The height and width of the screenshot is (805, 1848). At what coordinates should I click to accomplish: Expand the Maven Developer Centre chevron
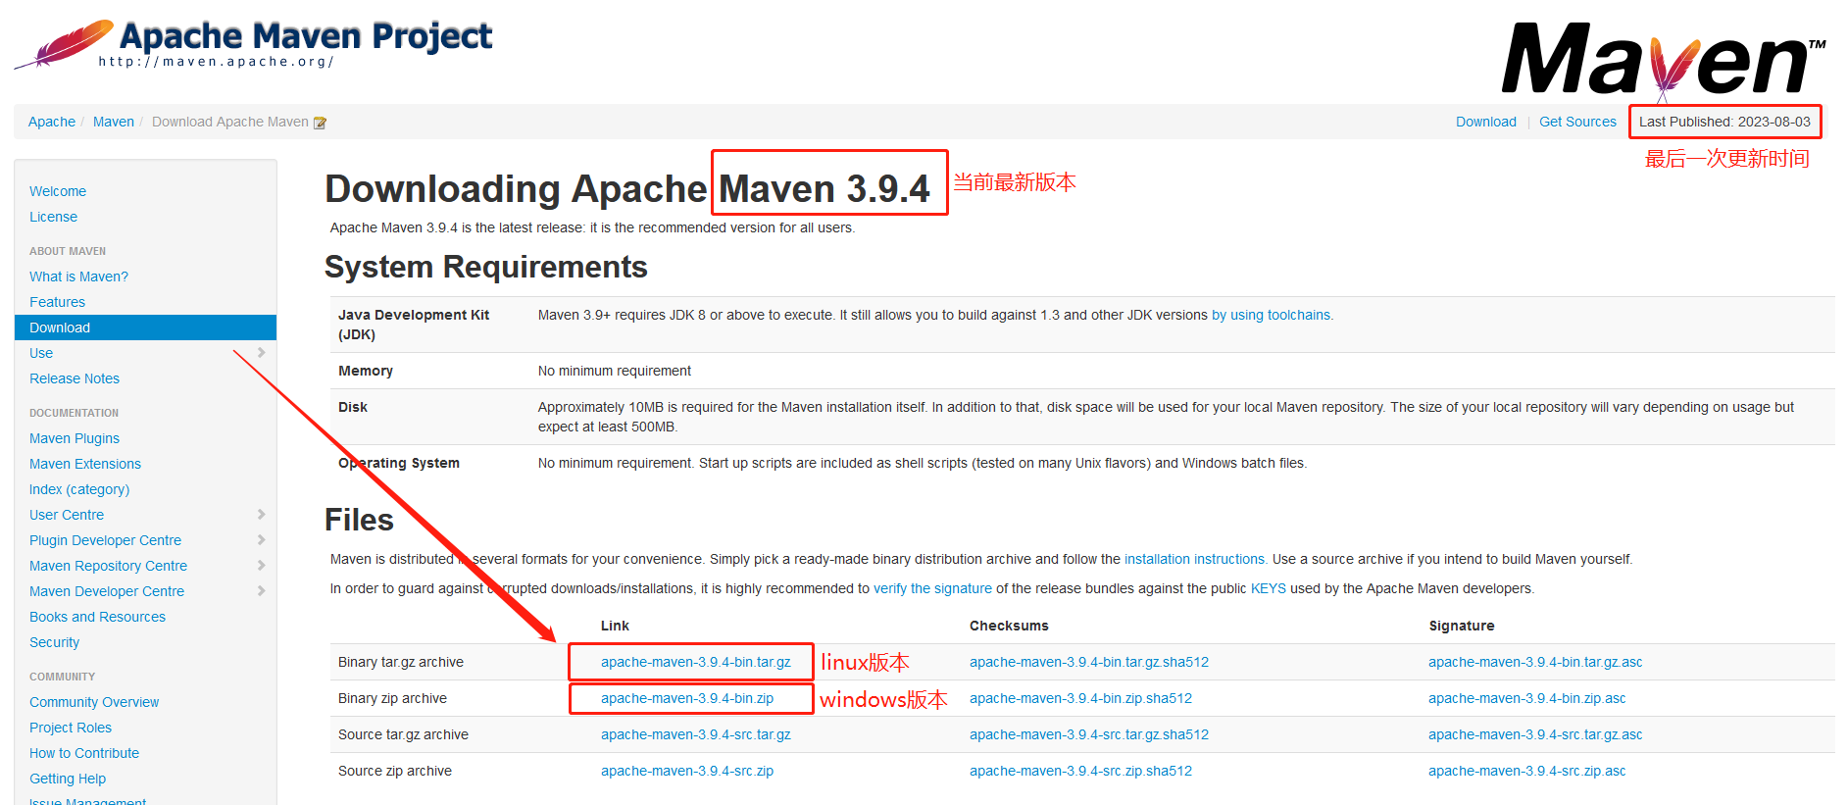(261, 591)
